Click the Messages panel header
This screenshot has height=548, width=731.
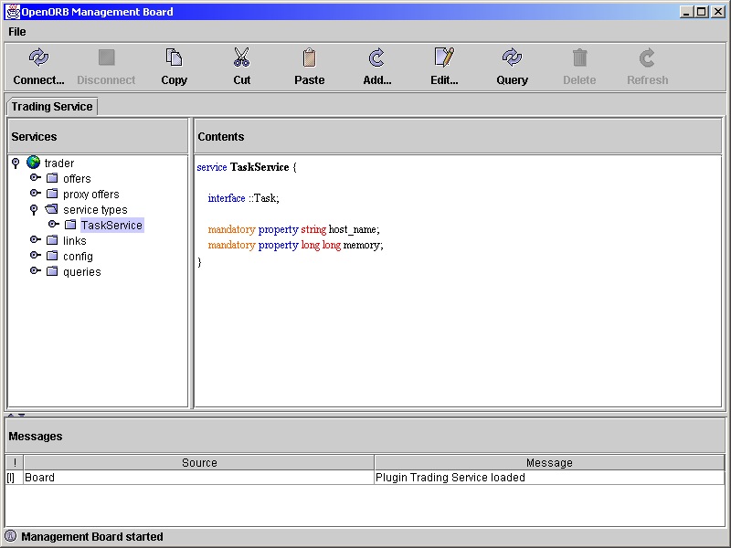click(365, 436)
